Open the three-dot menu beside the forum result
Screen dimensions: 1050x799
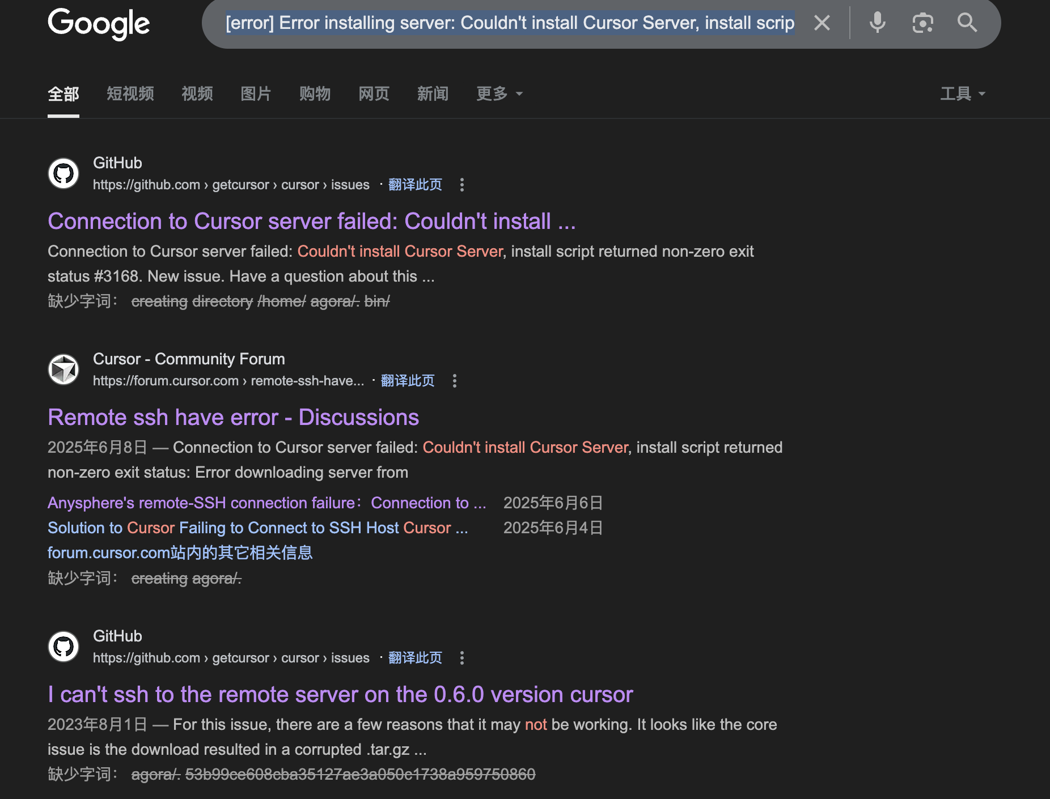pyautogui.click(x=455, y=381)
